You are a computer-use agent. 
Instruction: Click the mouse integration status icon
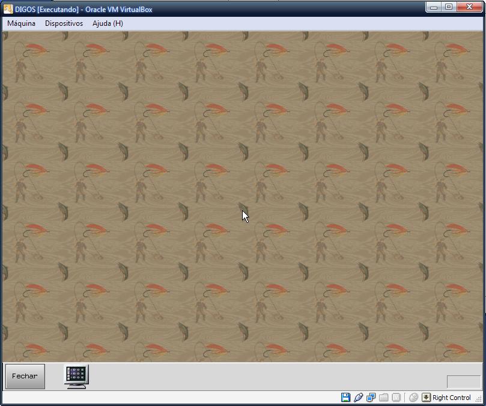click(413, 398)
